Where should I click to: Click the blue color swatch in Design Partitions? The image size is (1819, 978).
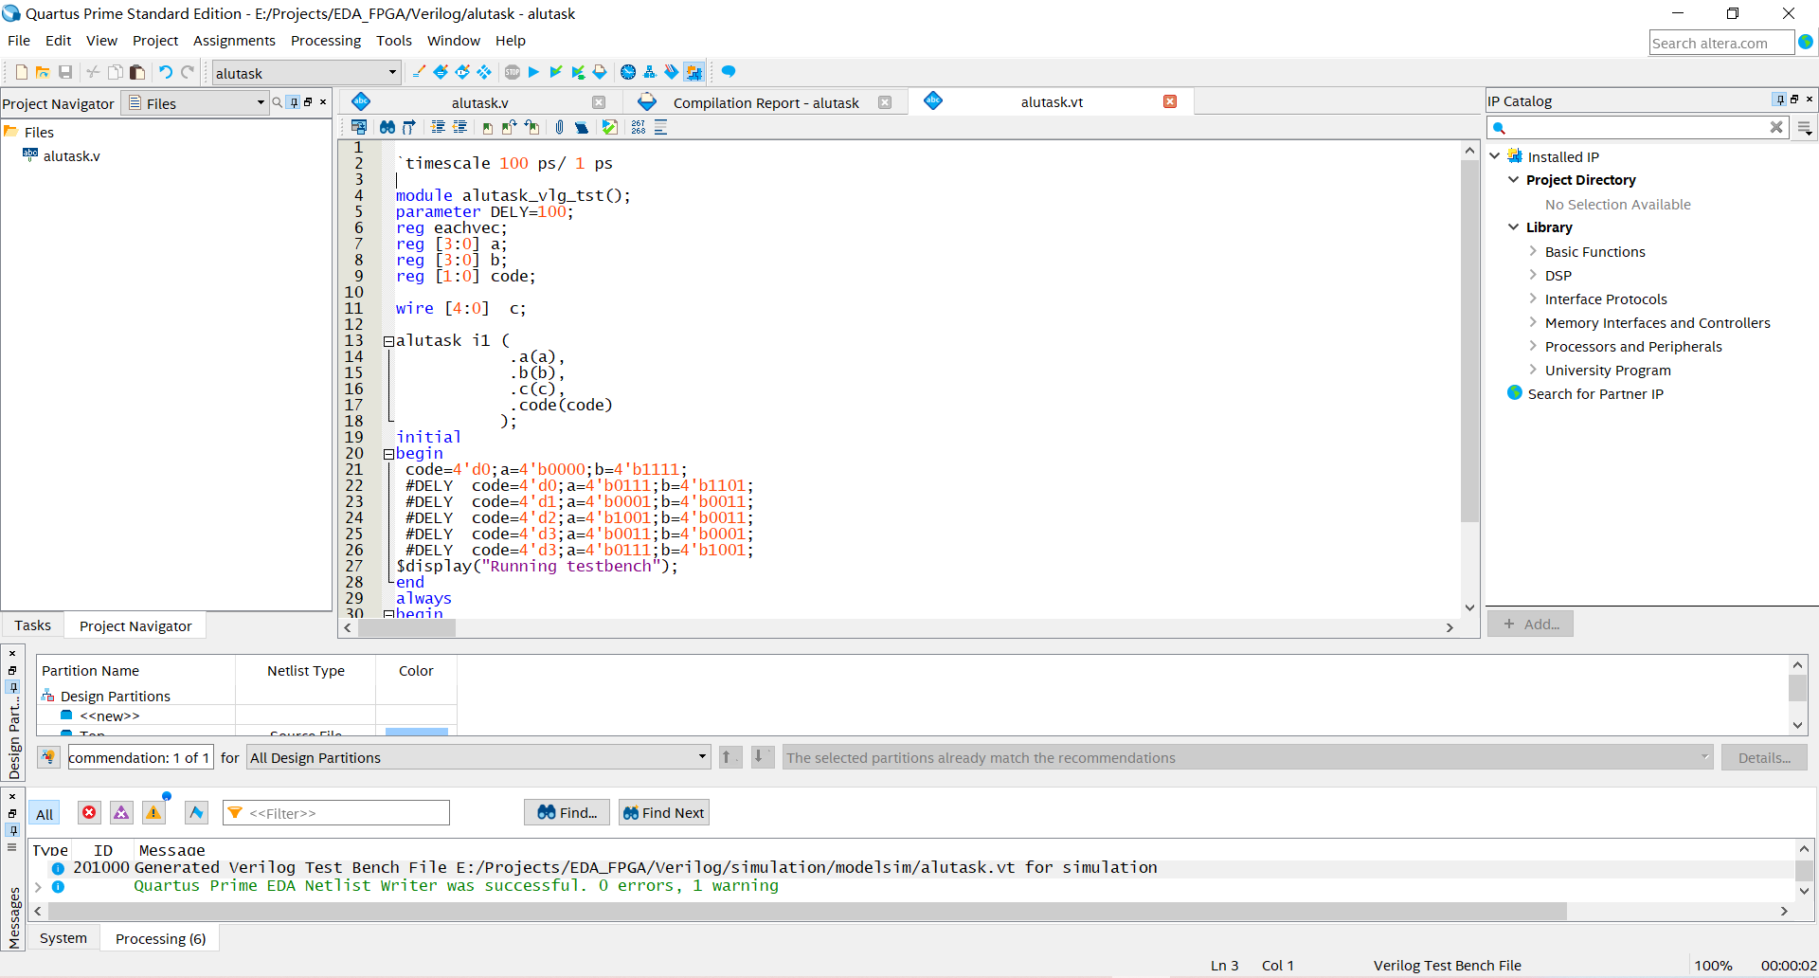point(415,732)
